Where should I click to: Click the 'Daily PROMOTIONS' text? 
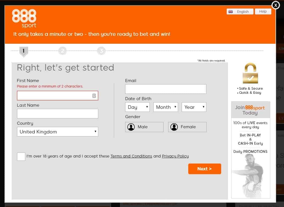(x=250, y=151)
